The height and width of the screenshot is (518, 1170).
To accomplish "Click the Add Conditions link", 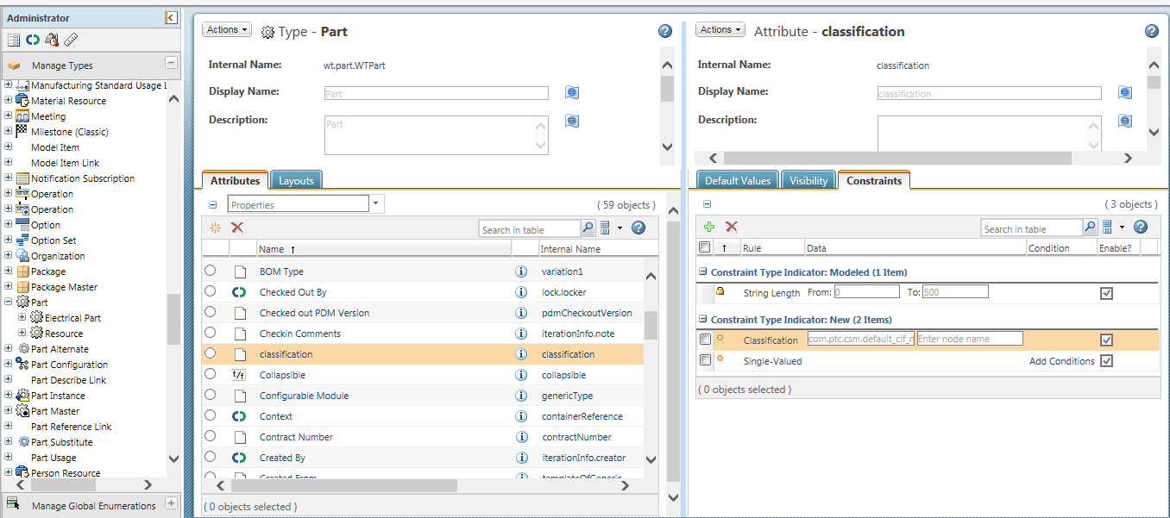I will click(x=1061, y=361).
